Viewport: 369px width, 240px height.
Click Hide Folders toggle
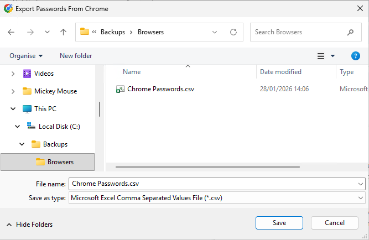pyautogui.click(x=29, y=225)
